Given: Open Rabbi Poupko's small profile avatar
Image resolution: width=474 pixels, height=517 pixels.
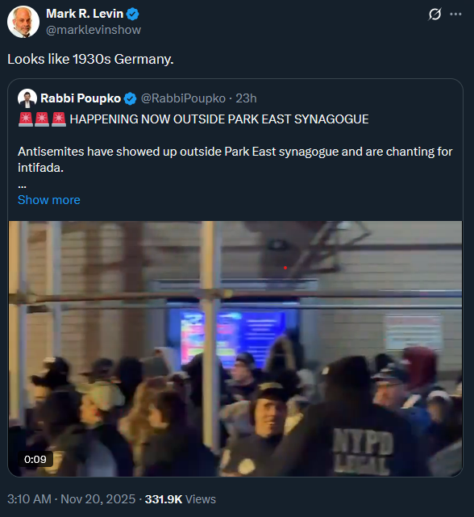Looking at the screenshot, I should pos(27,98).
